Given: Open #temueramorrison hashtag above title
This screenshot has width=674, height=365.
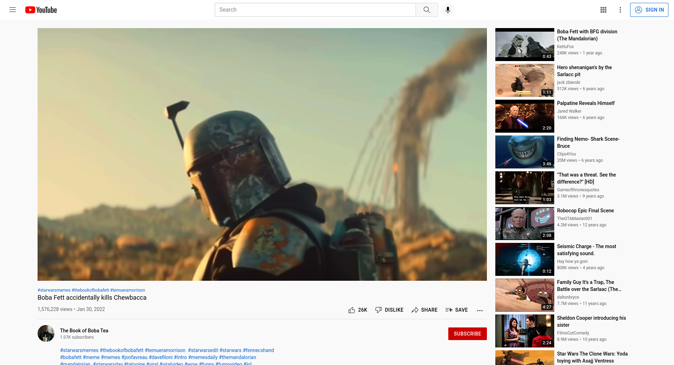Looking at the screenshot, I should pyautogui.click(x=128, y=290).
